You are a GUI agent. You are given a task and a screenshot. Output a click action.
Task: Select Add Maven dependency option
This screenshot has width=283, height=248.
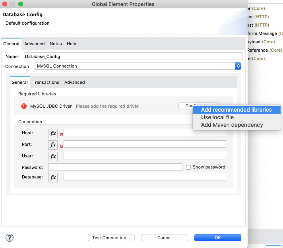(x=232, y=125)
